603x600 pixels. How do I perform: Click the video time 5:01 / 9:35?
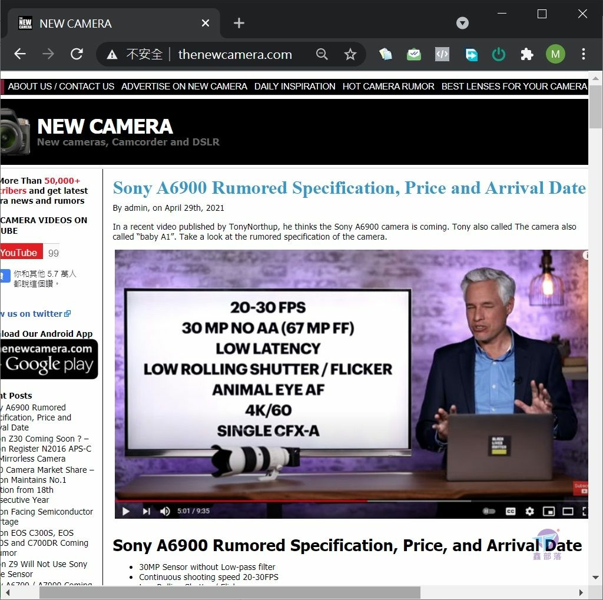click(193, 511)
